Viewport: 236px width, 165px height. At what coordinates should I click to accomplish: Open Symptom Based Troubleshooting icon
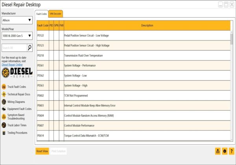tap(4, 117)
